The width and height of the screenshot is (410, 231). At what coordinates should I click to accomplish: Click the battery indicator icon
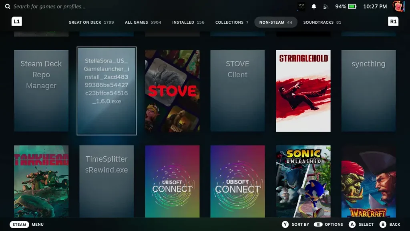click(352, 7)
